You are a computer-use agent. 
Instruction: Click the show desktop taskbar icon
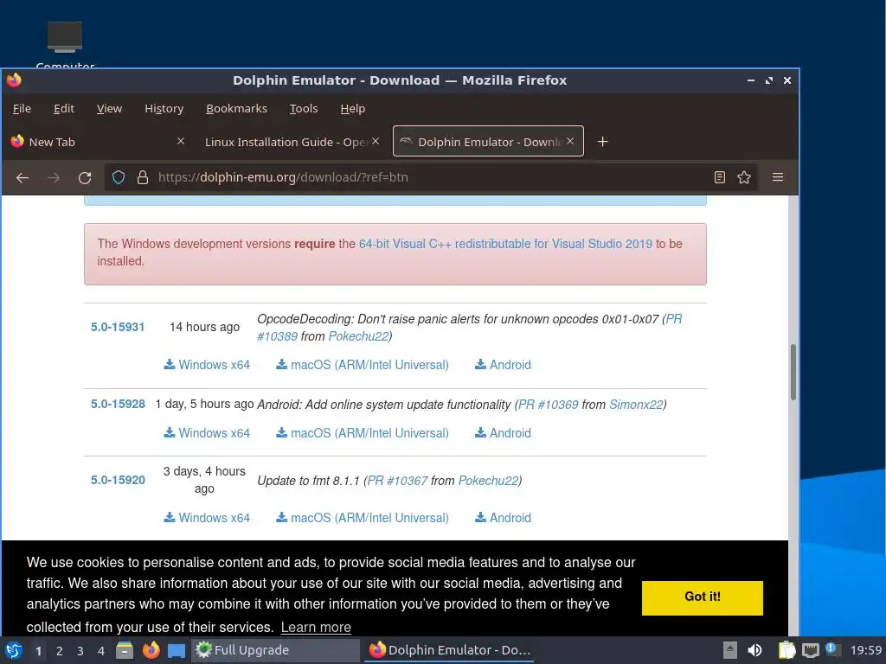point(177,650)
